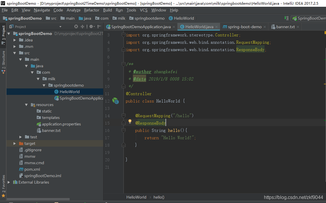Expand the target folder

[15, 143]
